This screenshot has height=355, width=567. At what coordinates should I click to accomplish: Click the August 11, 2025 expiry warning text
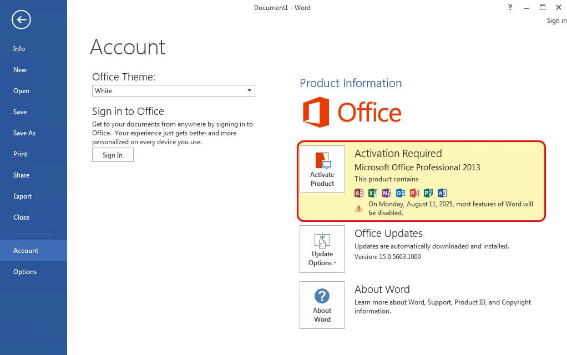pos(450,208)
